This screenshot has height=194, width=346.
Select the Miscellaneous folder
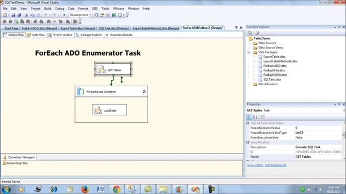(x=268, y=84)
